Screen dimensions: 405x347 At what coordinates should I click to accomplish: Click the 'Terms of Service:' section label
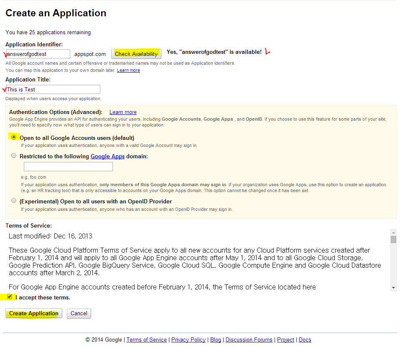(x=29, y=226)
